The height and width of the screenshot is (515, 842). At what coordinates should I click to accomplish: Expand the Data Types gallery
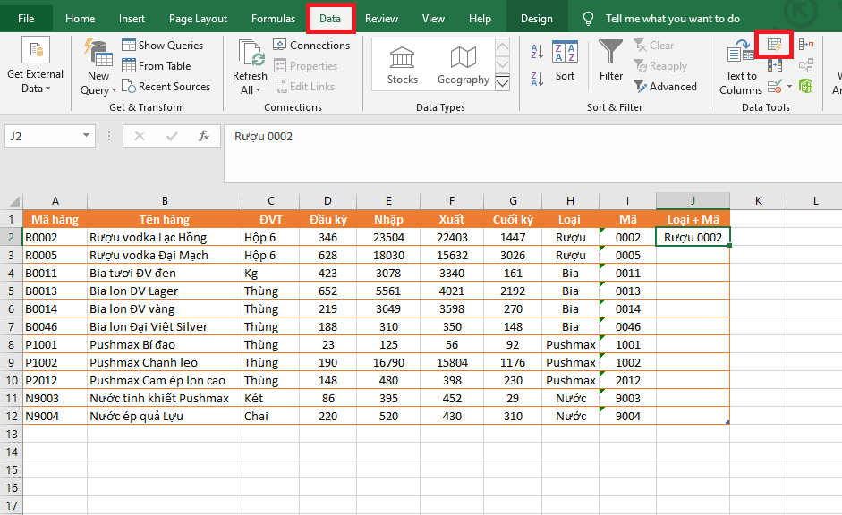point(502,83)
